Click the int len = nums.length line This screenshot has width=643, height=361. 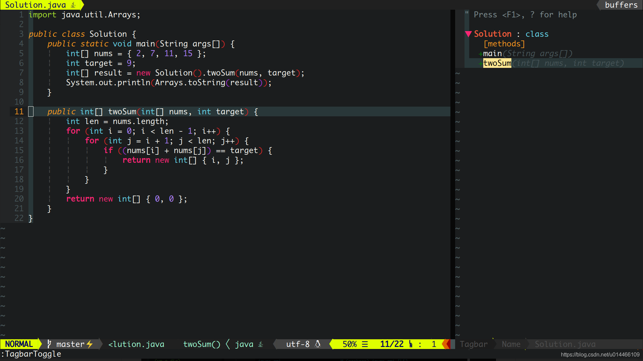(x=117, y=121)
